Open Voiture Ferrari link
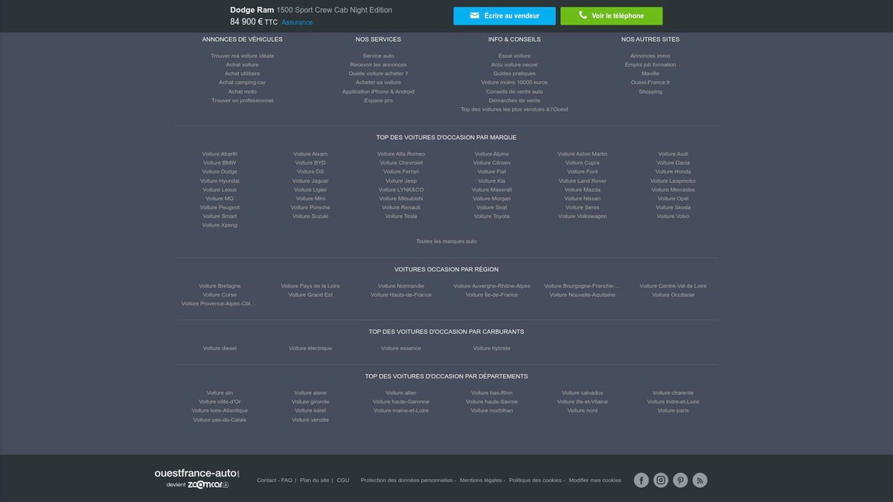The height and width of the screenshot is (502, 893). click(401, 172)
